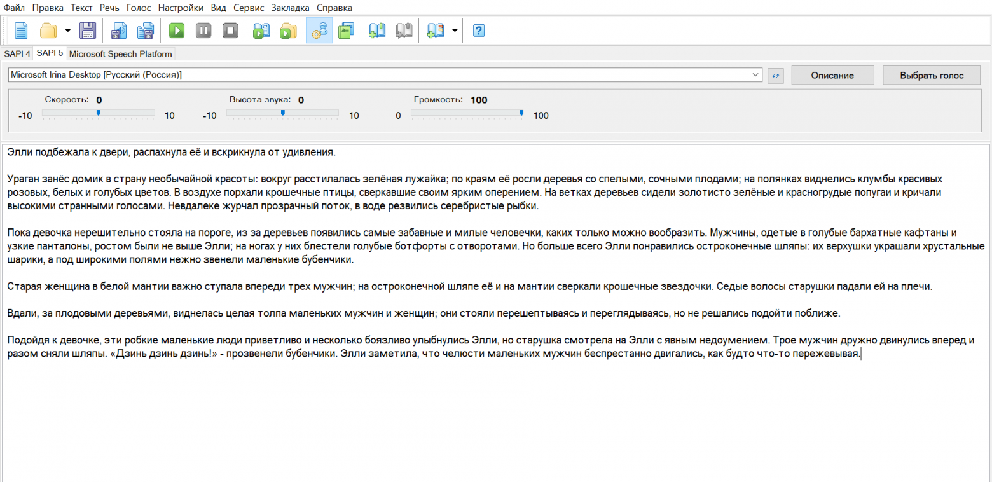Click the Save audio file icon
The width and height of the screenshot is (992, 482).
click(x=119, y=31)
